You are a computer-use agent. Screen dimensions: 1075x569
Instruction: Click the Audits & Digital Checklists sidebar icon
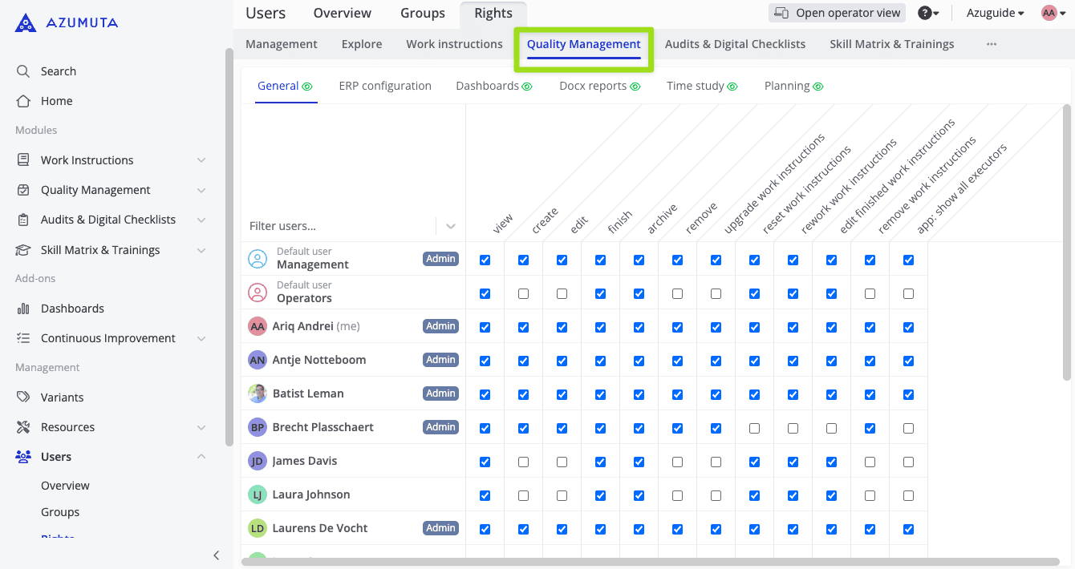(22, 219)
